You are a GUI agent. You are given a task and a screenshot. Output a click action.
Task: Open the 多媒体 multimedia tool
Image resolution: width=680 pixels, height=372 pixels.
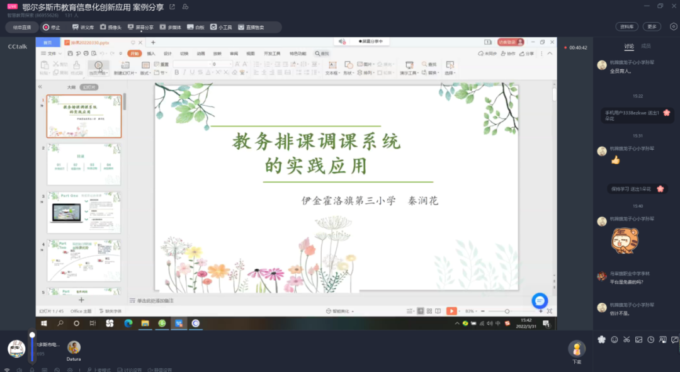tap(170, 27)
